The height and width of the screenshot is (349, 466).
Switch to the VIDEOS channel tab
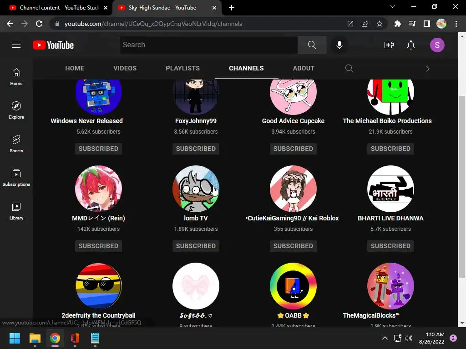pyautogui.click(x=125, y=68)
